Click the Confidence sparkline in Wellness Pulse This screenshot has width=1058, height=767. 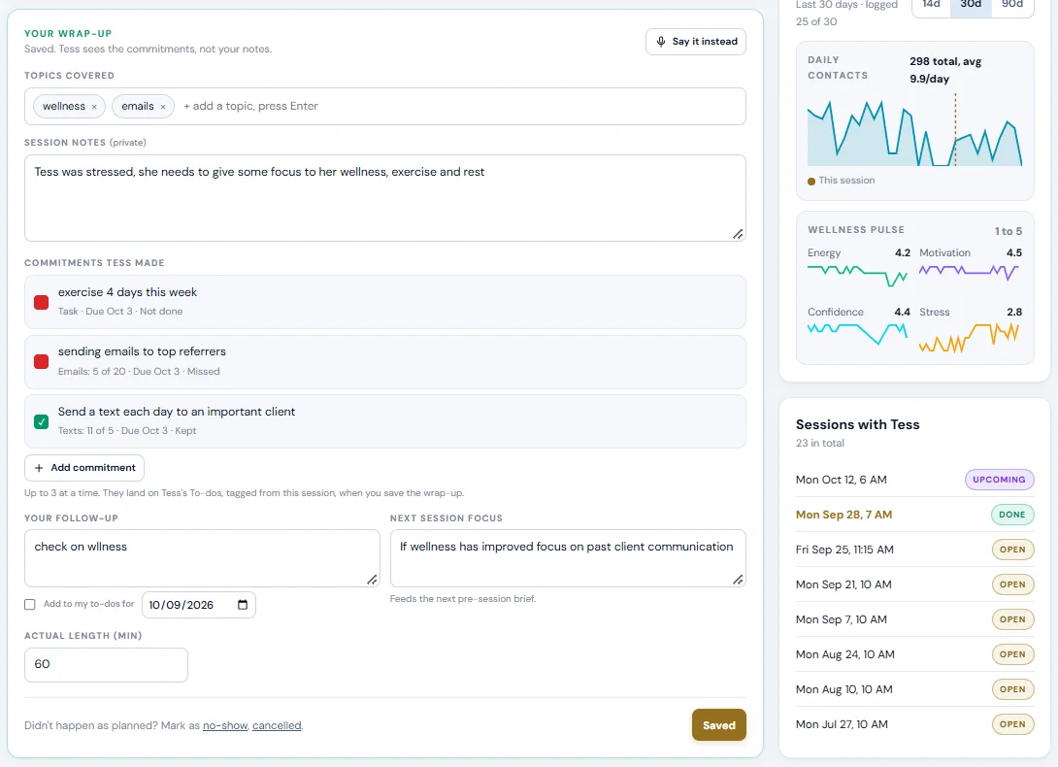(858, 332)
